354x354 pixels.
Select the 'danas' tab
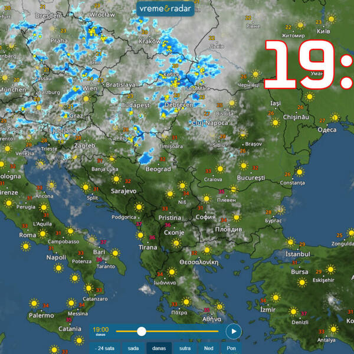[159, 348]
